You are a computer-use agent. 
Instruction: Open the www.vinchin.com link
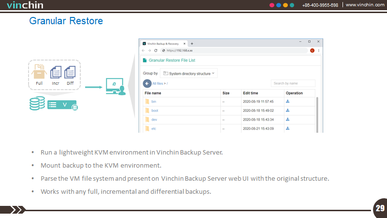point(365,5)
